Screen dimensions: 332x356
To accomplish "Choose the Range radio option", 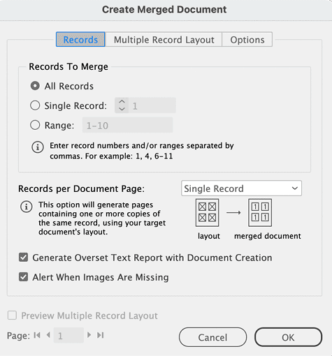I will pyautogui.click(x=35, y=125).
